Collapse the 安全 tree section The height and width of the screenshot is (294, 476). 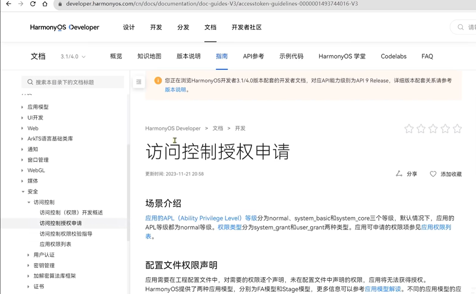pyautogui.click(x=23, y=191)
